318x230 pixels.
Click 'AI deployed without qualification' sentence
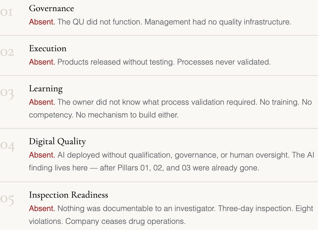click(x=173, y=155)
